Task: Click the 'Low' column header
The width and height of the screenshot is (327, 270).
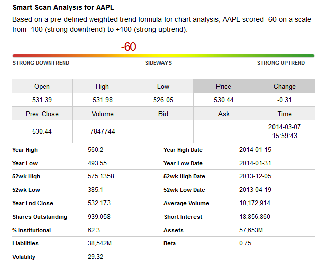Action: 163,86
